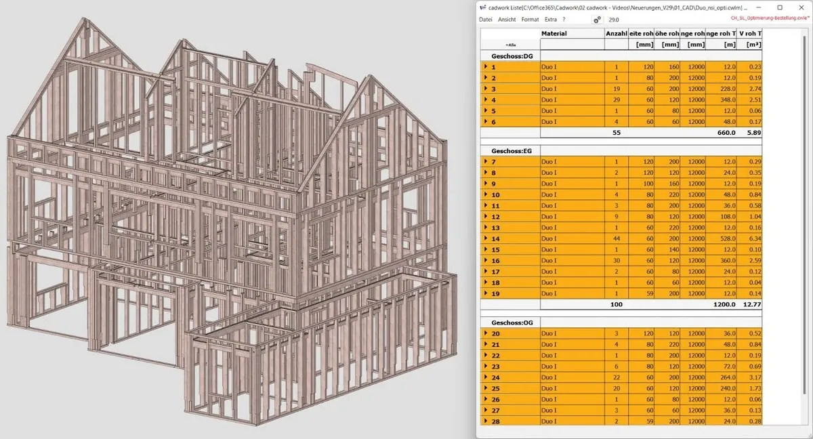This screenshot has height=439, width=813.
Task: Open the ? help menu
Action: [564, 20]
